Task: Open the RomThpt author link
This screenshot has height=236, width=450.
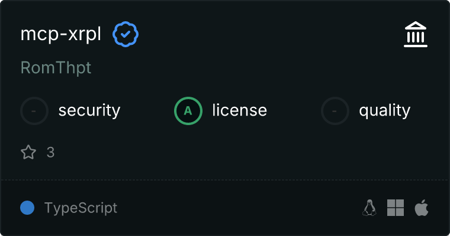Action: tap(56, 68)
